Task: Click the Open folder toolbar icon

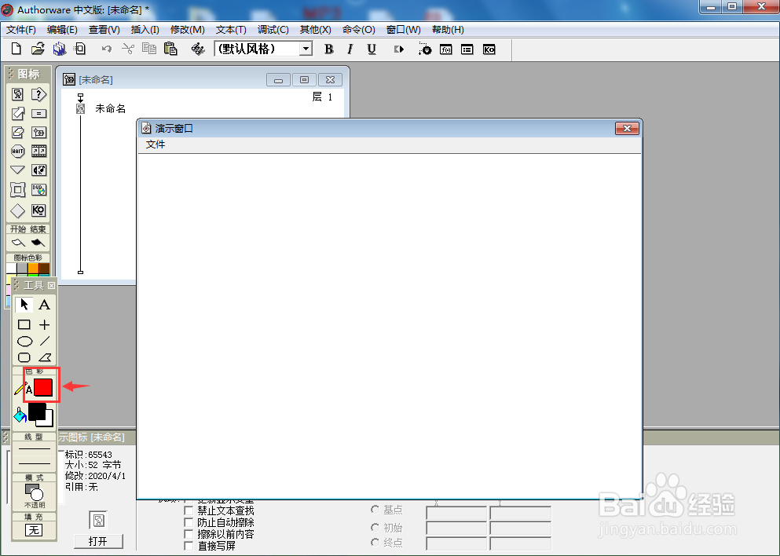Action: click(38, 49)
